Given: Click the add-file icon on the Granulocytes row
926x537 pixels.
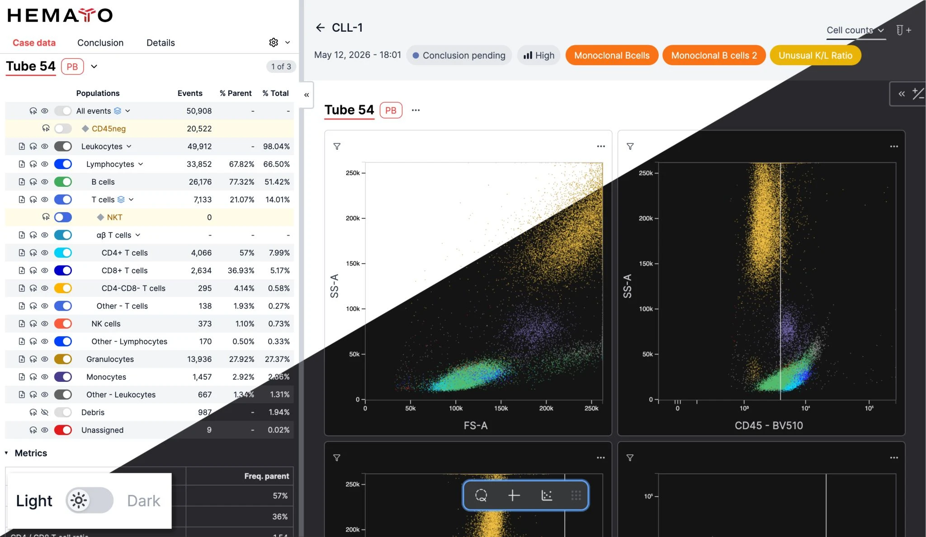Looking at the screenshot, I should point(22,359).
